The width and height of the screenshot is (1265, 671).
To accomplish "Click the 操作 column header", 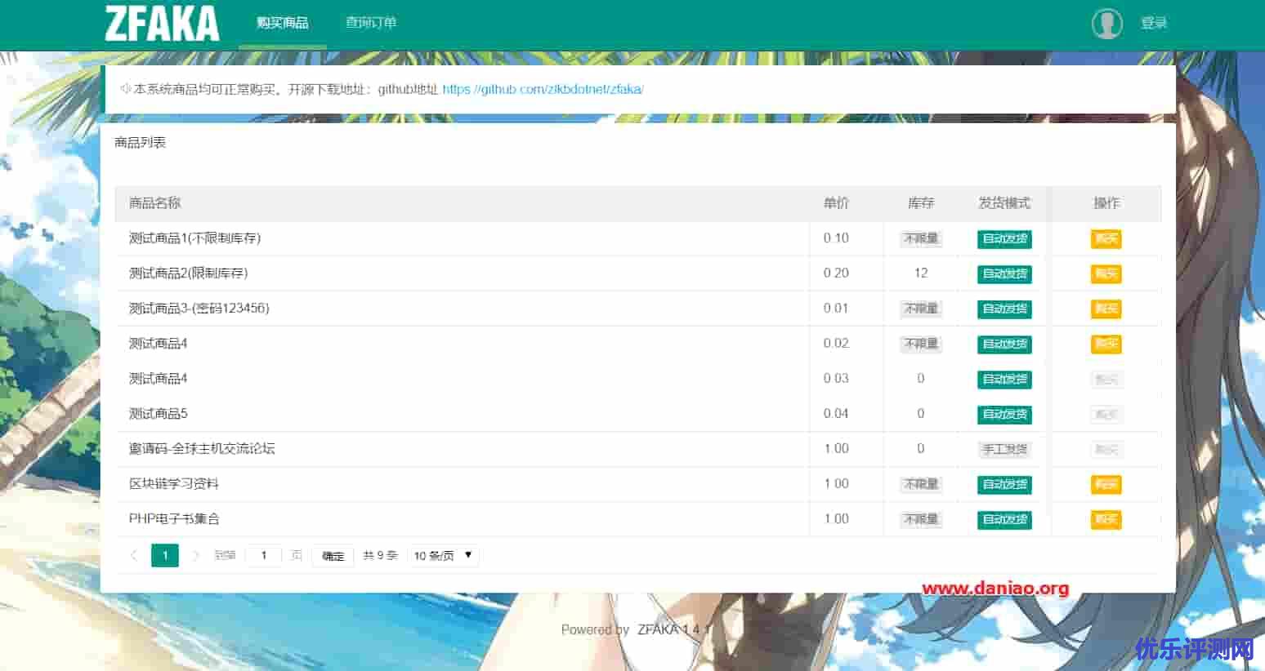I will pyautogui.click(x=1106, y=203).
